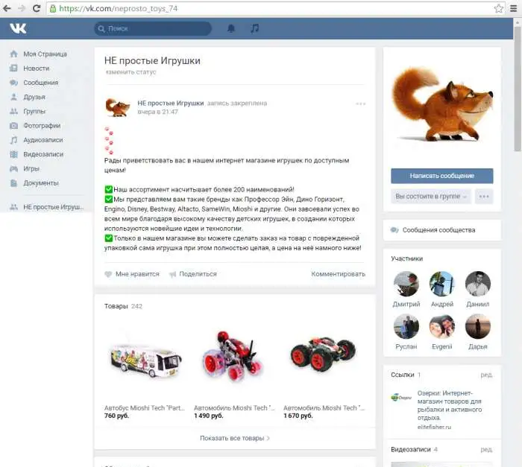Bookmark page with the star icon

pyautogui.click(x=498, y=8)
